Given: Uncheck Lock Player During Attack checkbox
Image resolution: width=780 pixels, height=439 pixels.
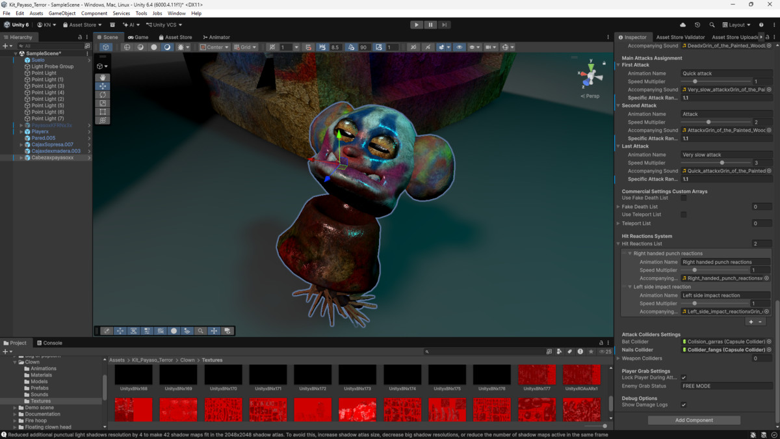Looking at the screenshot, I should [684, 378].
